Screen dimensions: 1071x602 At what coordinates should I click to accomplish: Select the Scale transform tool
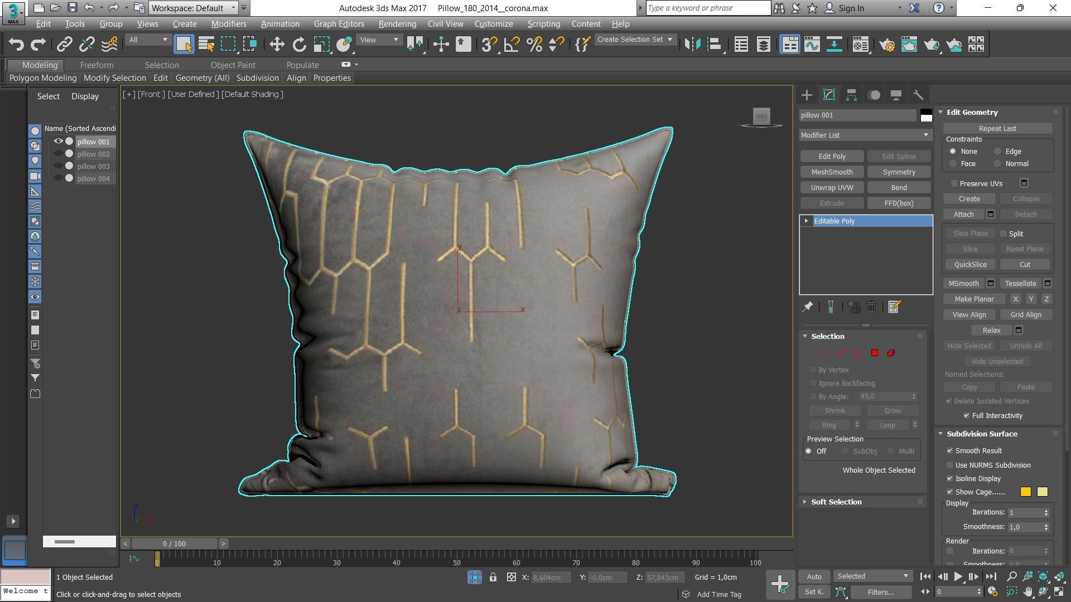pos(321,45)
